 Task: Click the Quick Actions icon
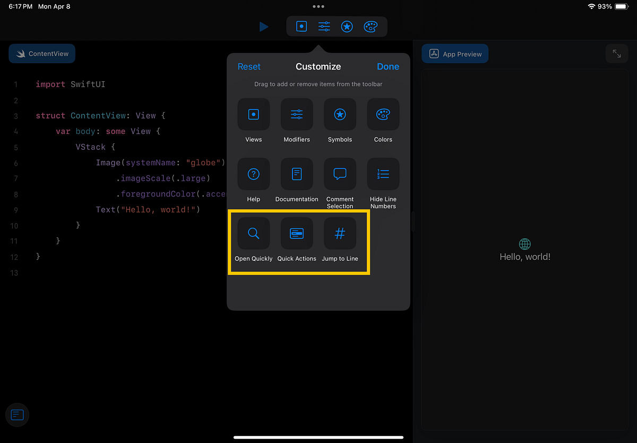(297, 233)
